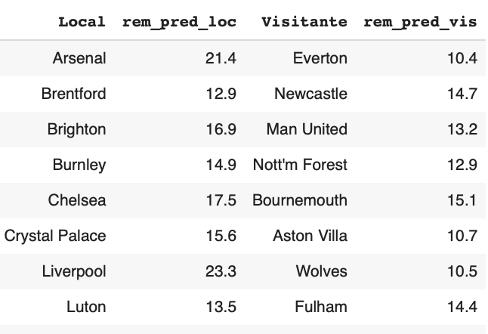Viewport: 488px width, 334px height.
Task: Click the Man United cell
Action: tap(307, 129)
